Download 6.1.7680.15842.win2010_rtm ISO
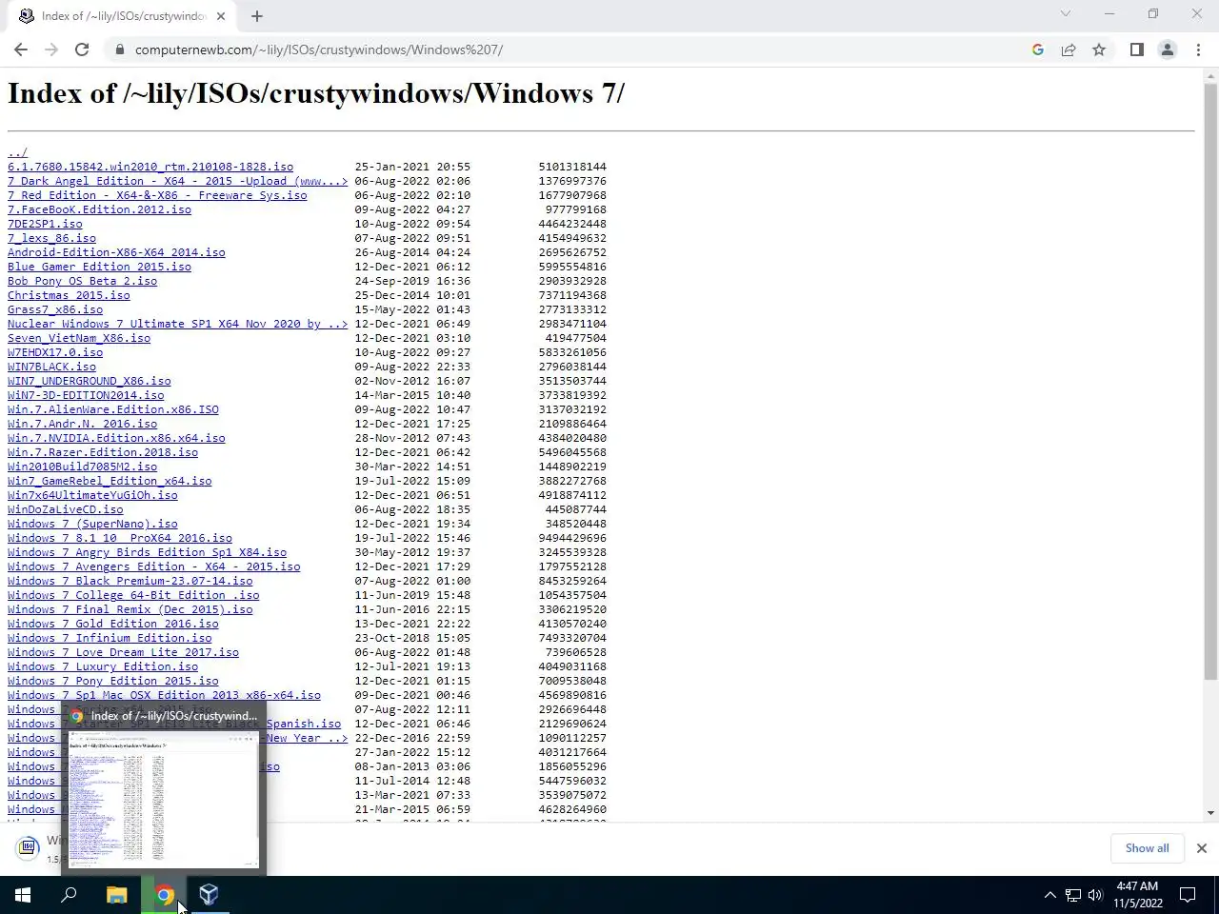Screen dimensions: 1219x914 coord(150,167)
